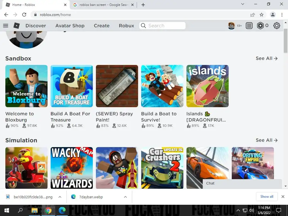Share this page via the share icon
The width and height of the screenshot is (288, 216).
click(x=253, y=15)
